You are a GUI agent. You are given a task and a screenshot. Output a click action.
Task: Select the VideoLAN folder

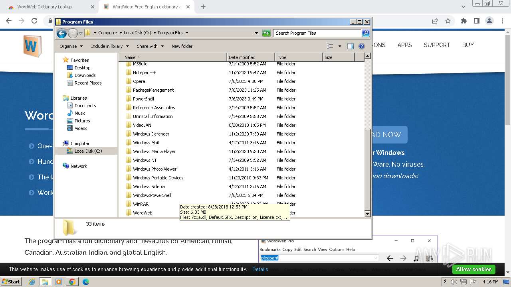142,125
